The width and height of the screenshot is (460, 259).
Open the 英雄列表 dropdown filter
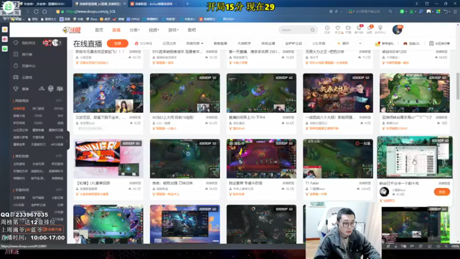195,44
